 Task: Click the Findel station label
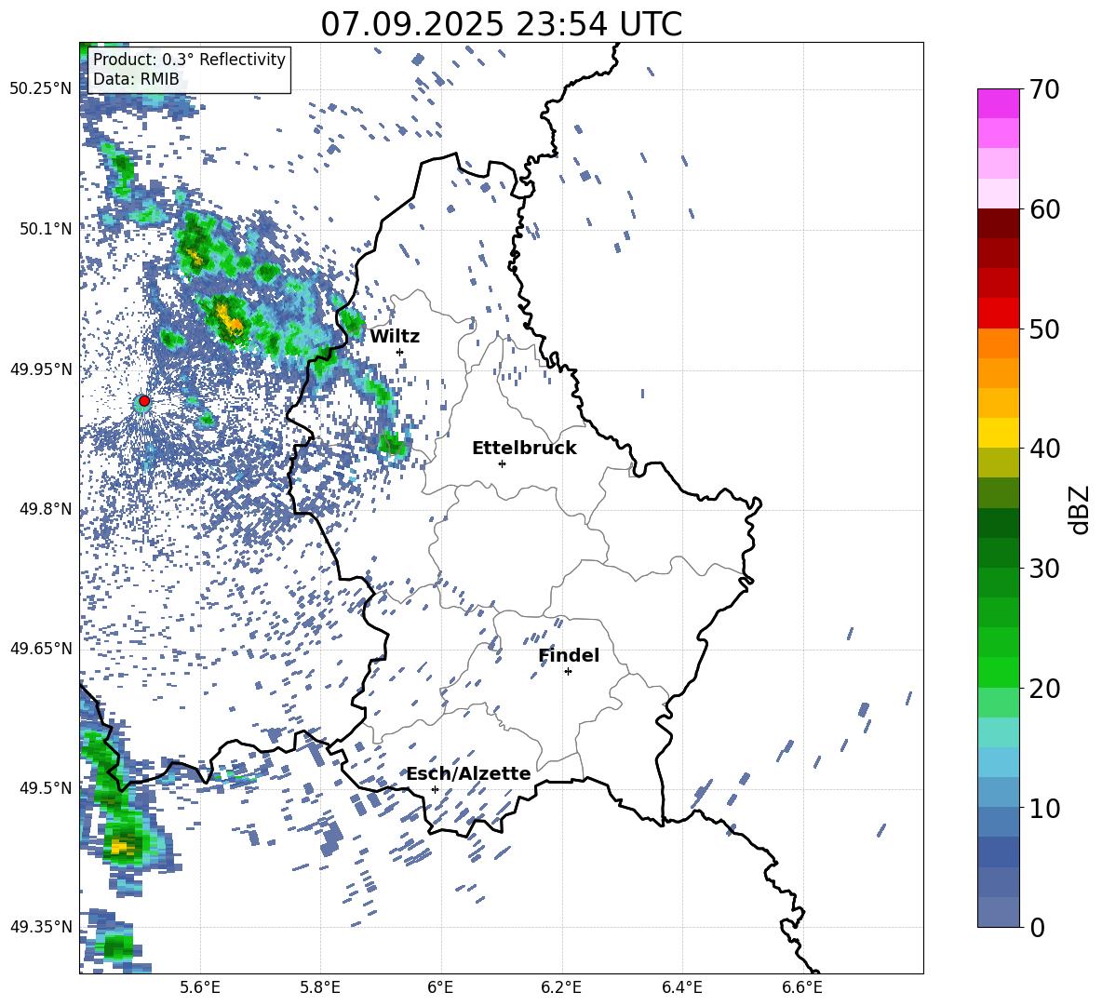[x=569, y=655]
